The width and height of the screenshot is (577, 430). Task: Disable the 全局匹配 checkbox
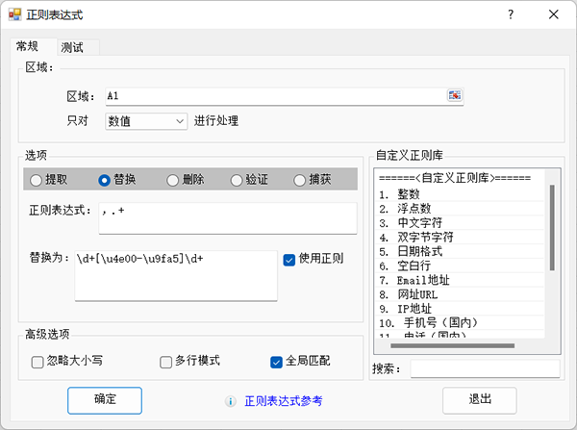tap(276, 362)
